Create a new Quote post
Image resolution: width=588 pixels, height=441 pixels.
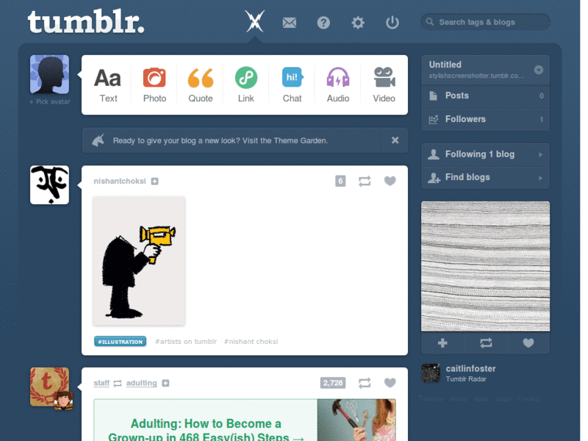pos(200,85)
